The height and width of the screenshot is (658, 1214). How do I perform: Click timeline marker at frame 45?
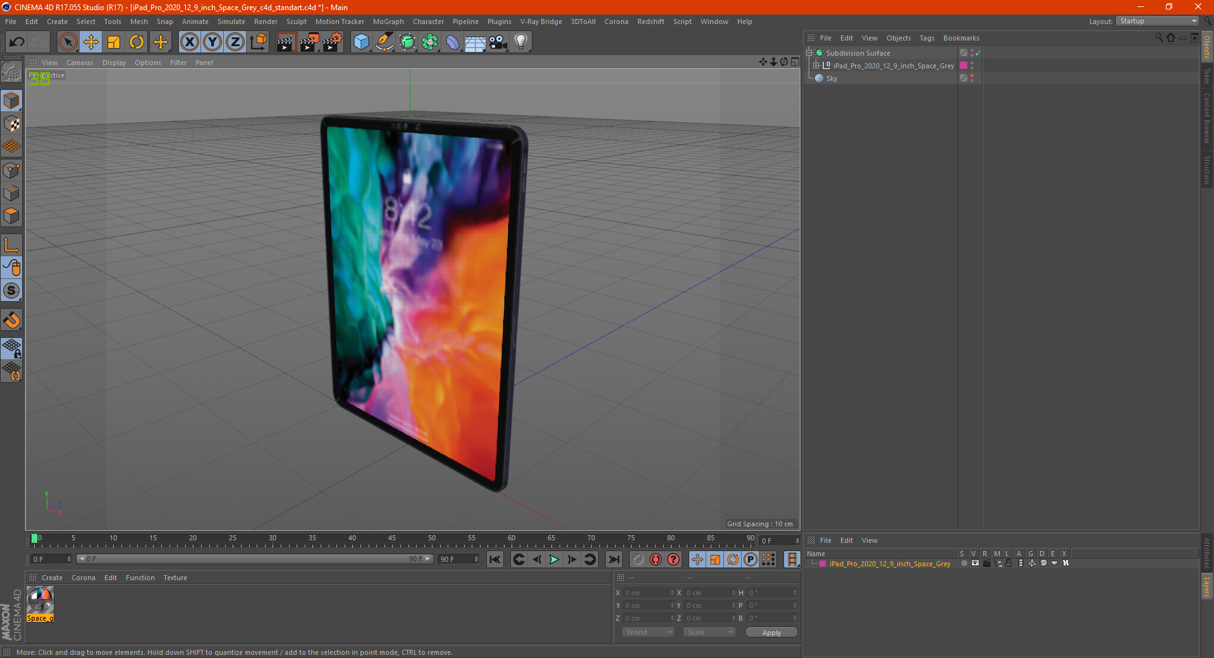(392, 538)
